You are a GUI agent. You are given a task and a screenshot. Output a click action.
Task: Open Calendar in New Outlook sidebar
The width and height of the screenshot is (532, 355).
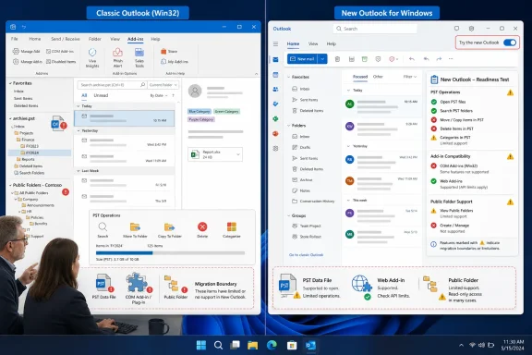click(x=275, y=75)
